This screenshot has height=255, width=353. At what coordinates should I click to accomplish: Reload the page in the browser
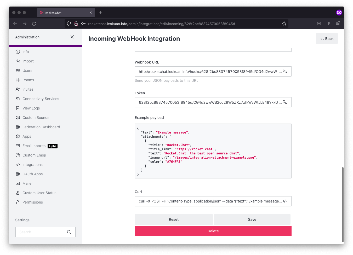[34, 24]
